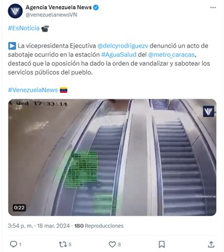Viewport: 224px width, 252px height.
Task: Open the #EsNoticia hashtag
Action: click(x=24, y=28)
